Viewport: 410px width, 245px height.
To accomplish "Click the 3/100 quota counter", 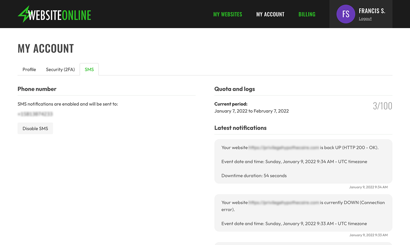I will click(383, 106).
